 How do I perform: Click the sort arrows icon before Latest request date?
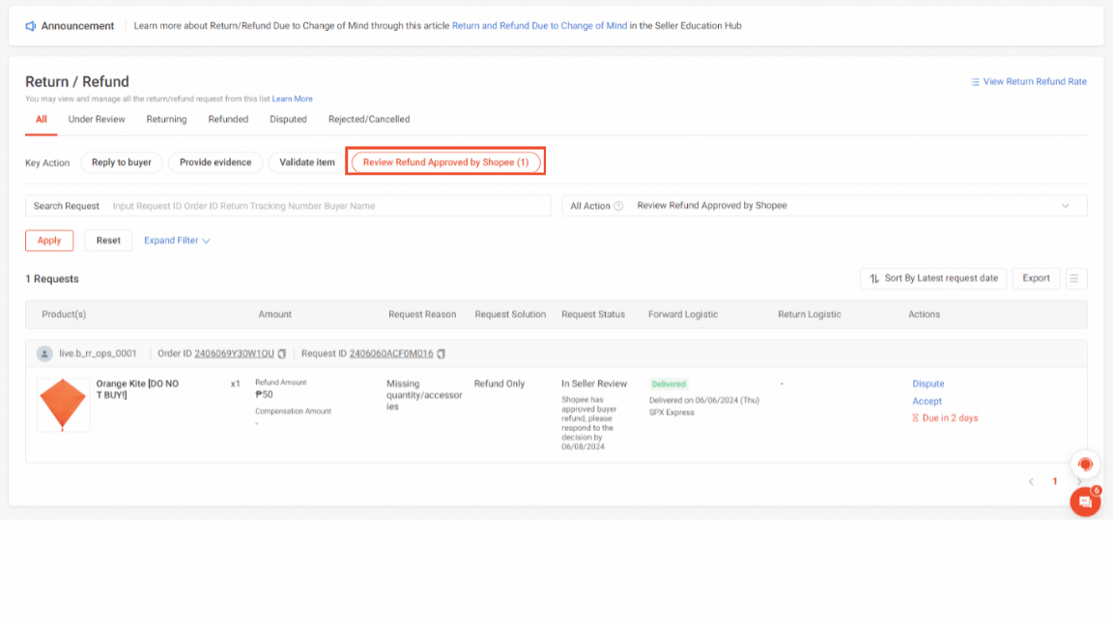pos(873,278)
